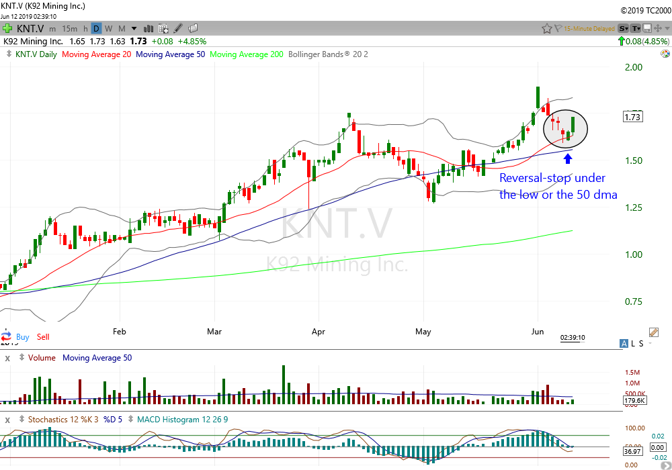Image resolution: width=672 pixels, height=470 pixels.
Task: Select the pencil drawing tools icon
Action: tap(178, 28)
